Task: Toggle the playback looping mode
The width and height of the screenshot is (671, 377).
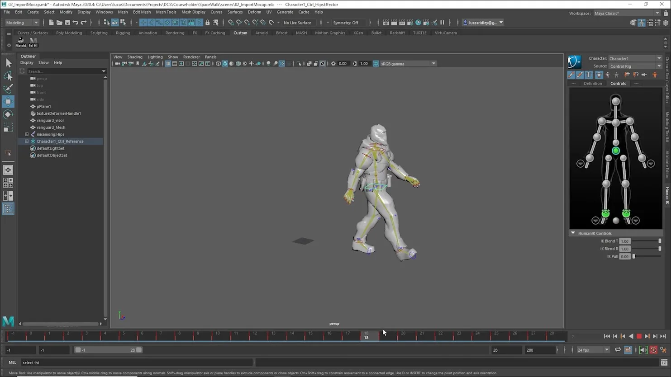Action: click(618, 349)
